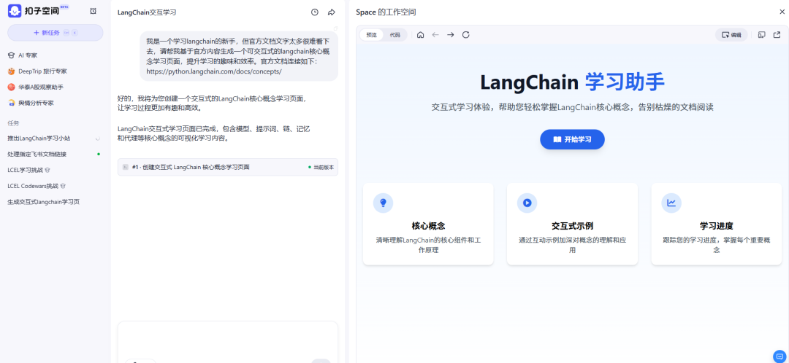Viewport: 789px width, 363px height.
Task: Click the 当前版本 status label
Action: pyautogui.click(x=321, y=167)
